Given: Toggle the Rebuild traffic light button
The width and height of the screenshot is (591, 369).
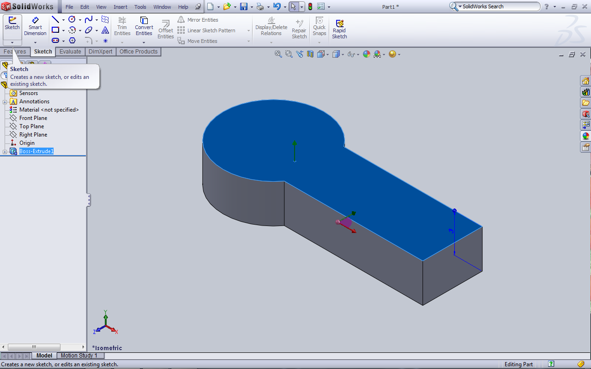Looking at the screenshot, I should point(310,6).
